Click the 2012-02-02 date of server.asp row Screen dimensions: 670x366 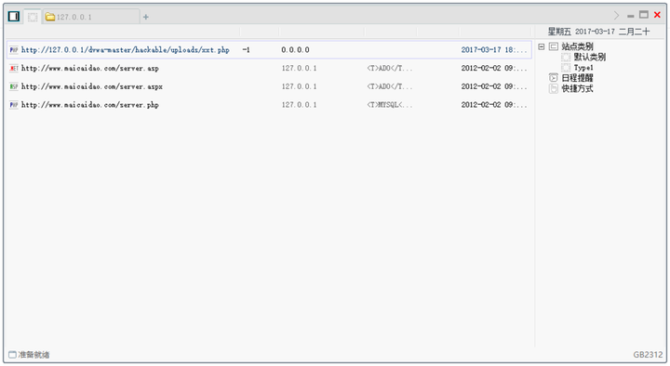tap(494, 68)
